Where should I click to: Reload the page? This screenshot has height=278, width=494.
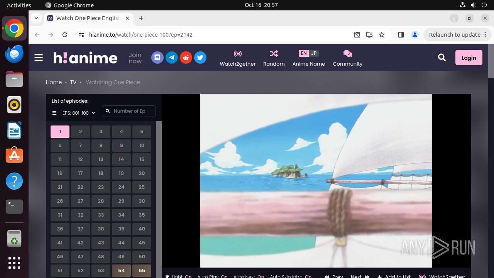[x=65, y=35]
